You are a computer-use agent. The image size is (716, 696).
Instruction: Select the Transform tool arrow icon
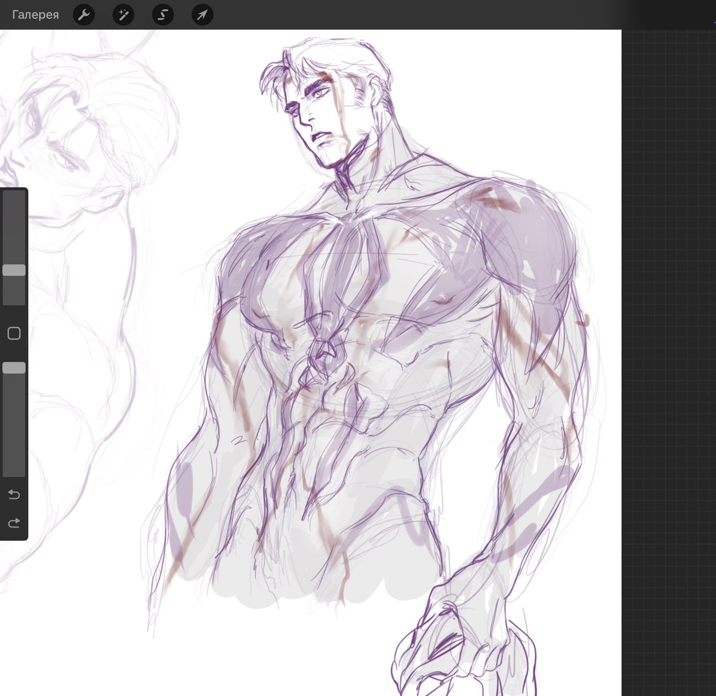click(x=202, y=15)
